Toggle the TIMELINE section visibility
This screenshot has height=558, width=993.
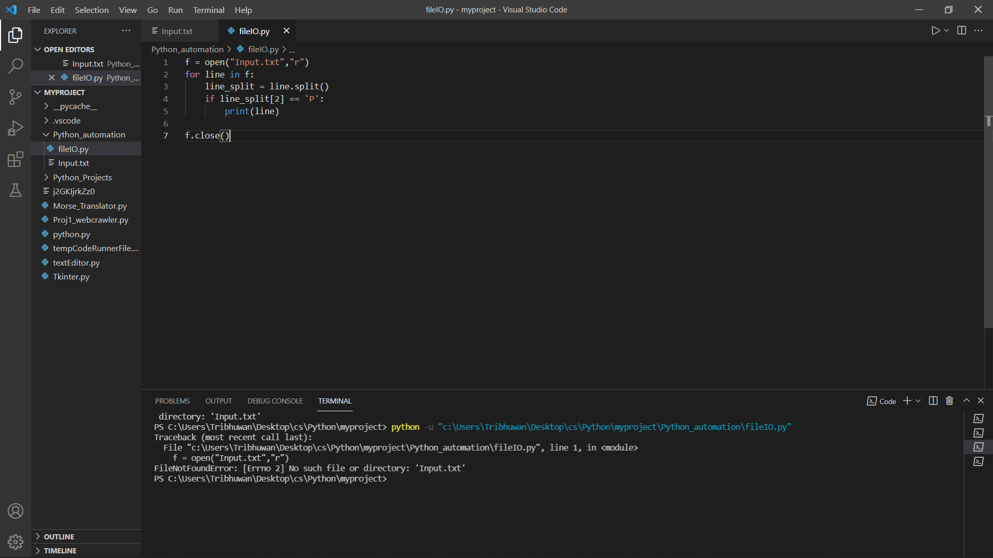(x=59, y=550)
